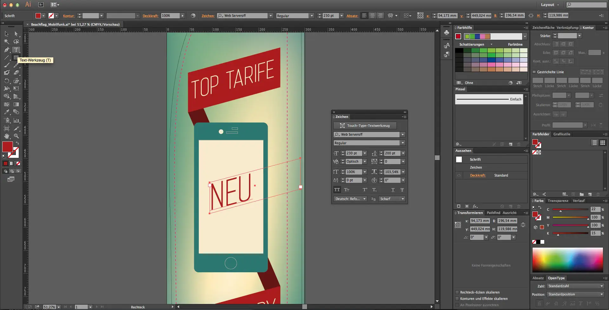Click the All Caps TT button
The height and width of the screenshot is (310, 609).
(337, 190)
